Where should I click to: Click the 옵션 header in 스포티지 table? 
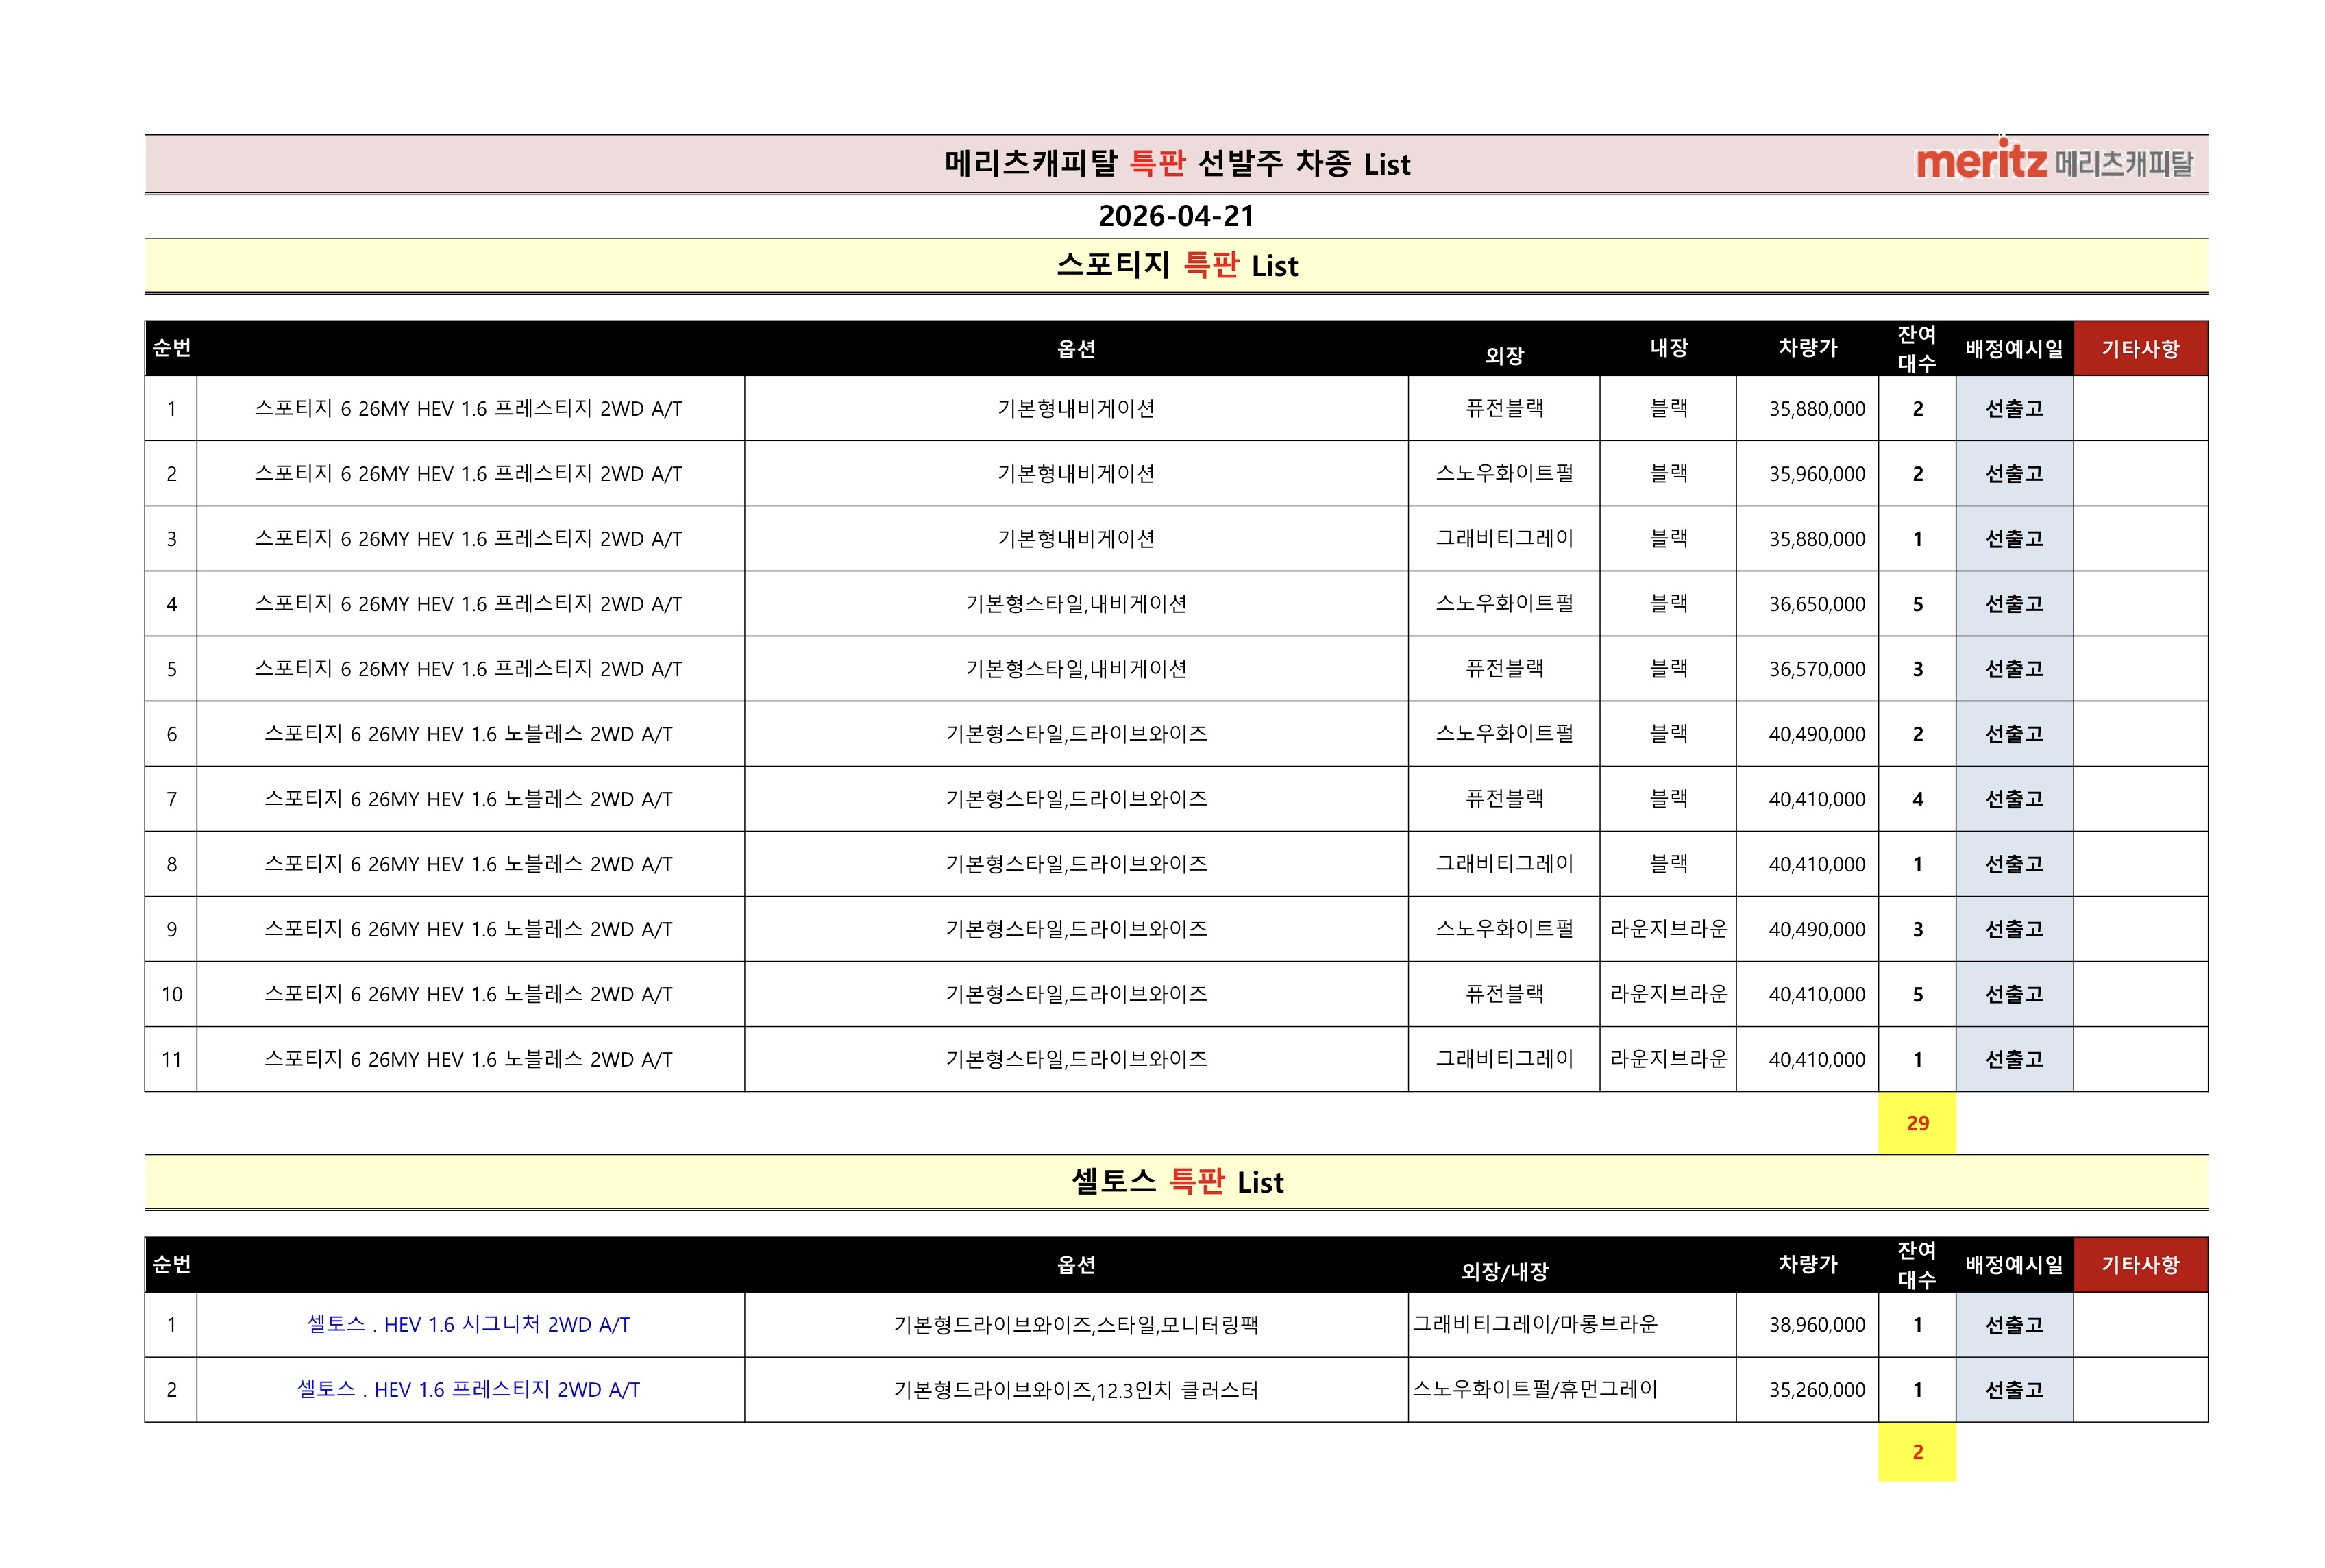coord(1075,349)
